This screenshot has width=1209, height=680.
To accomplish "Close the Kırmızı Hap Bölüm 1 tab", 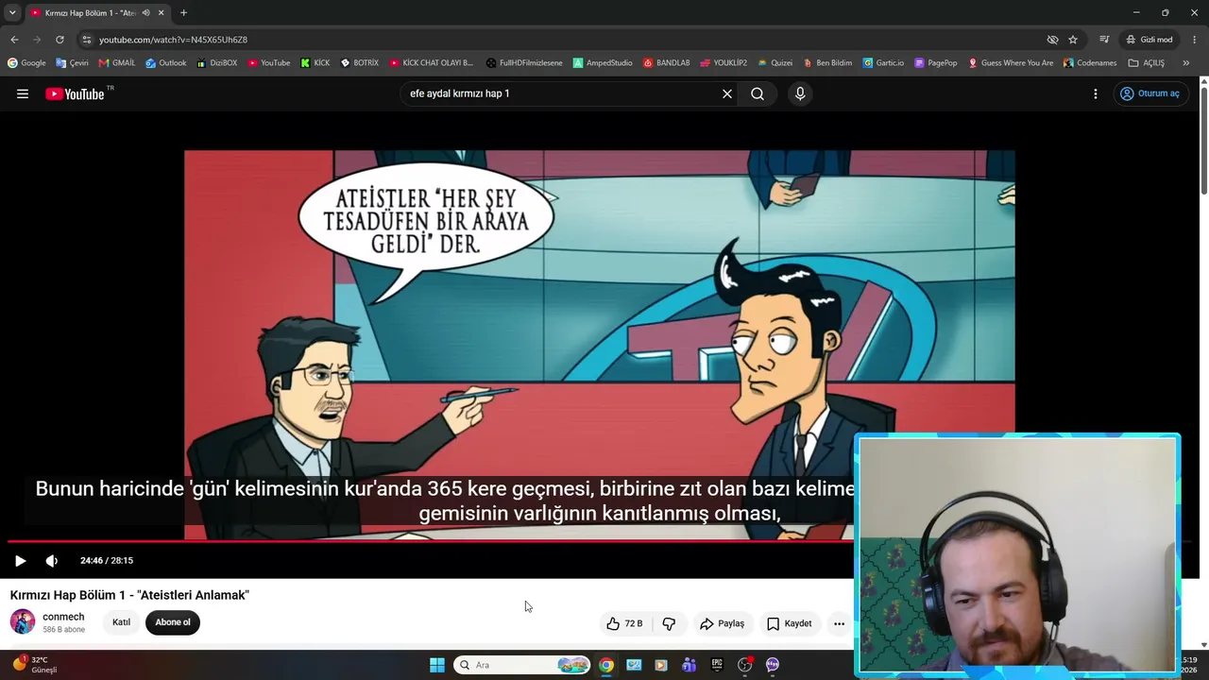I will 161,12.
